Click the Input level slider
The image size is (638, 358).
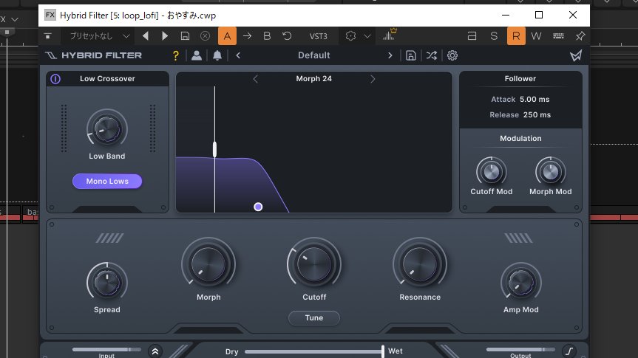click(x=106, y=349)
